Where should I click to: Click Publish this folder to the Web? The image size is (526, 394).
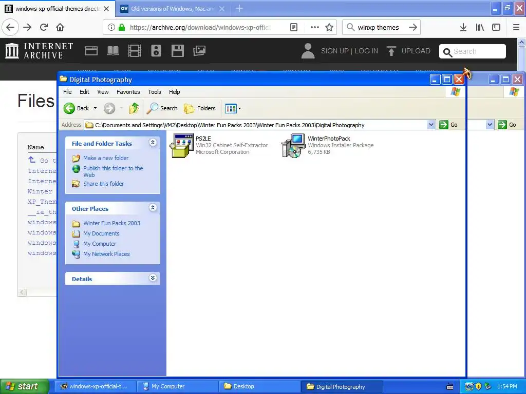[x=113, y=171]
